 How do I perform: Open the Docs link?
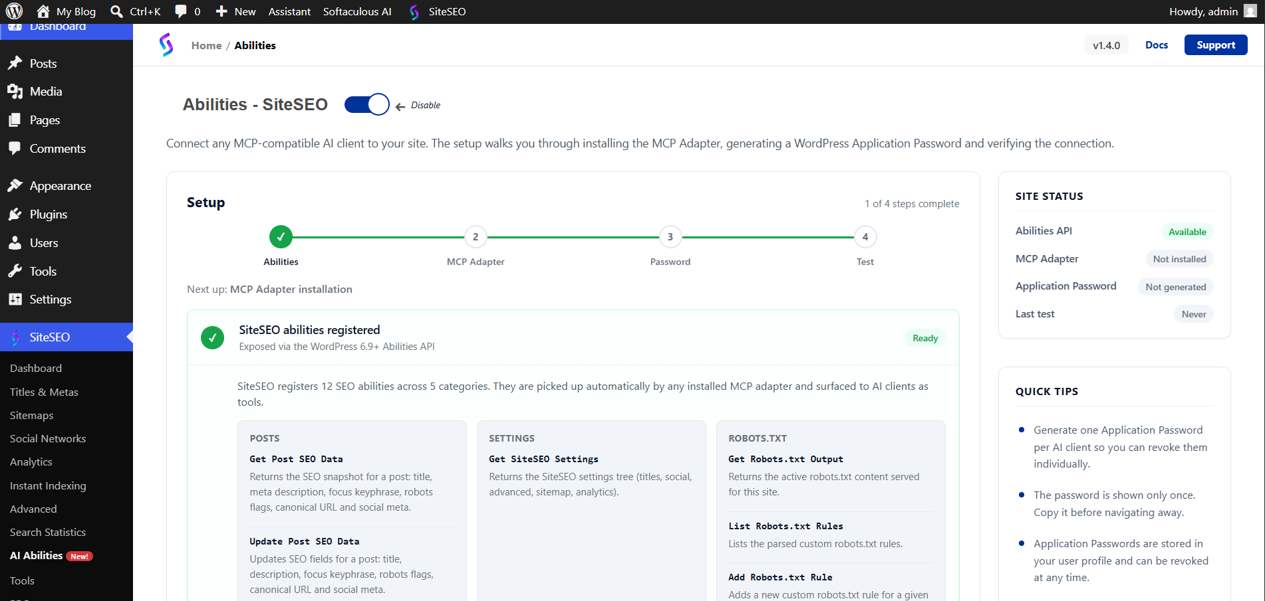(x=1157, y=45)
